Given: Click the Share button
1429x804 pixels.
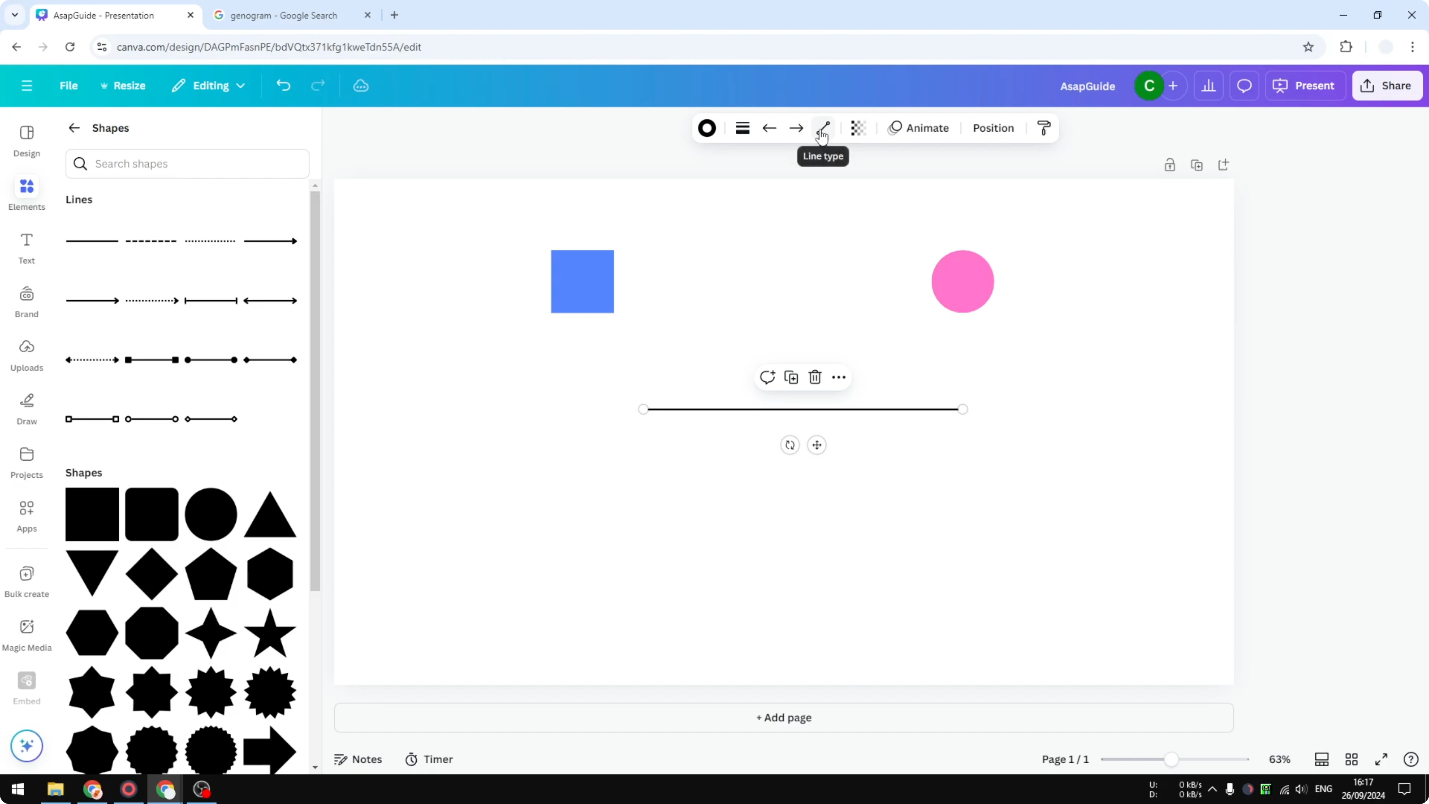Looking at the screenshot, I should (x=1387, y=85).
